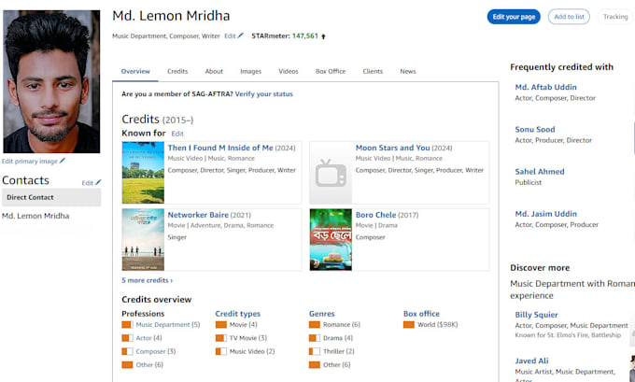The width and height of the screenshot is (635, 382).
Task: Toggle the Tracking button
Action: click(615, 17)
